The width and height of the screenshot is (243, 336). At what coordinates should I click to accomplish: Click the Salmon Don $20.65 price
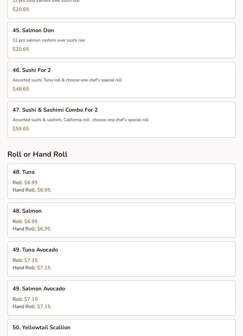(x=21, y=49)
